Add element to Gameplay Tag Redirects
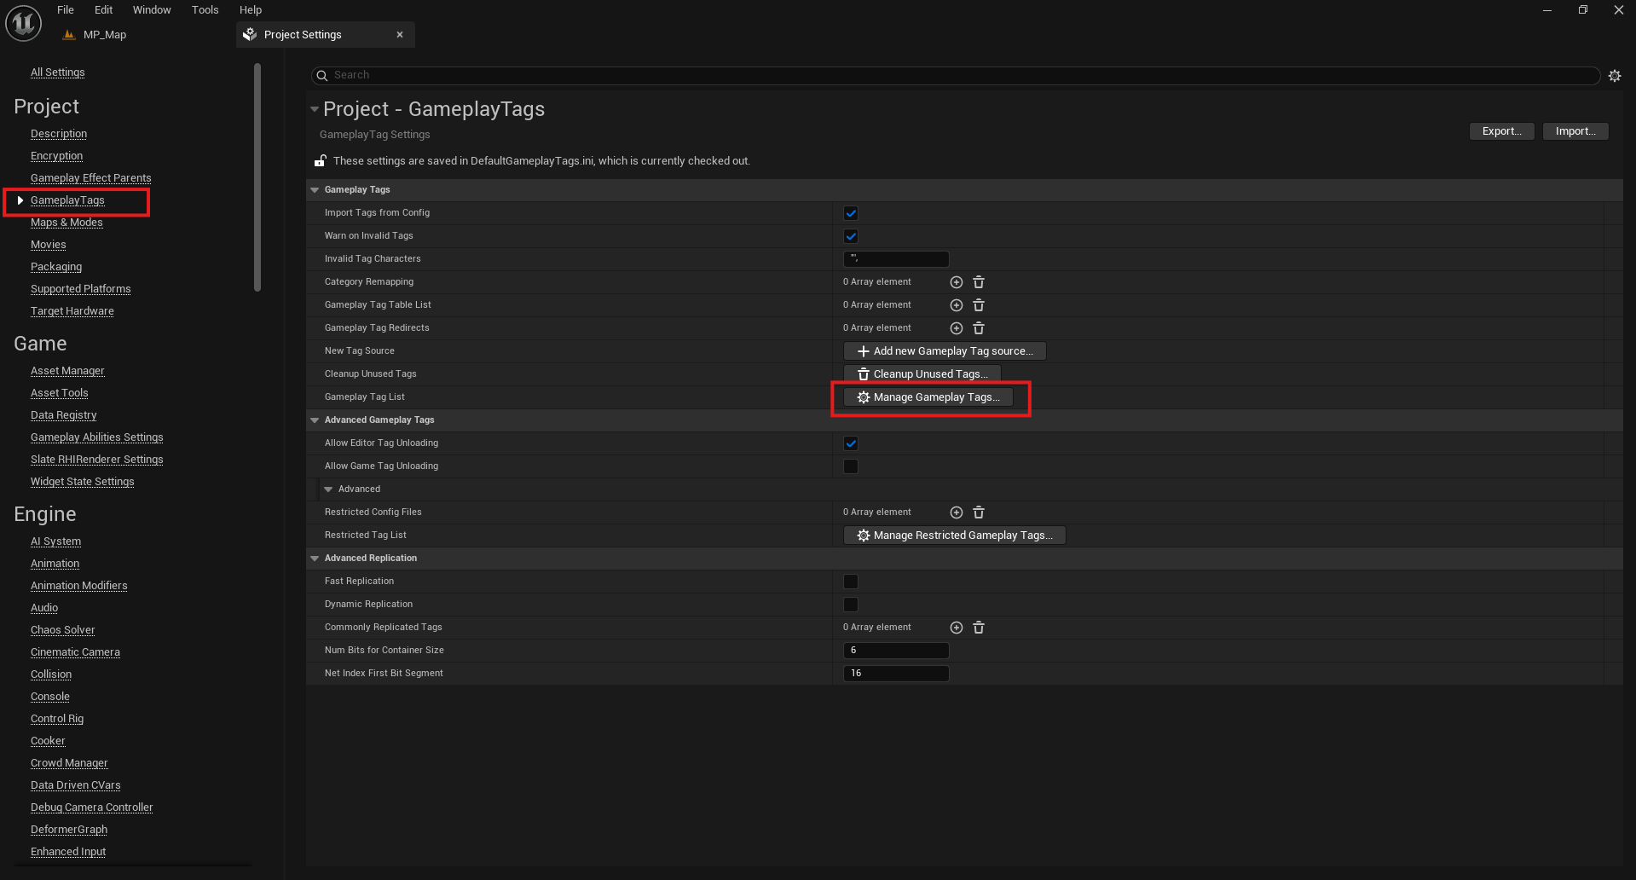Screen dimensions: 1636x880 coord(957,328)
